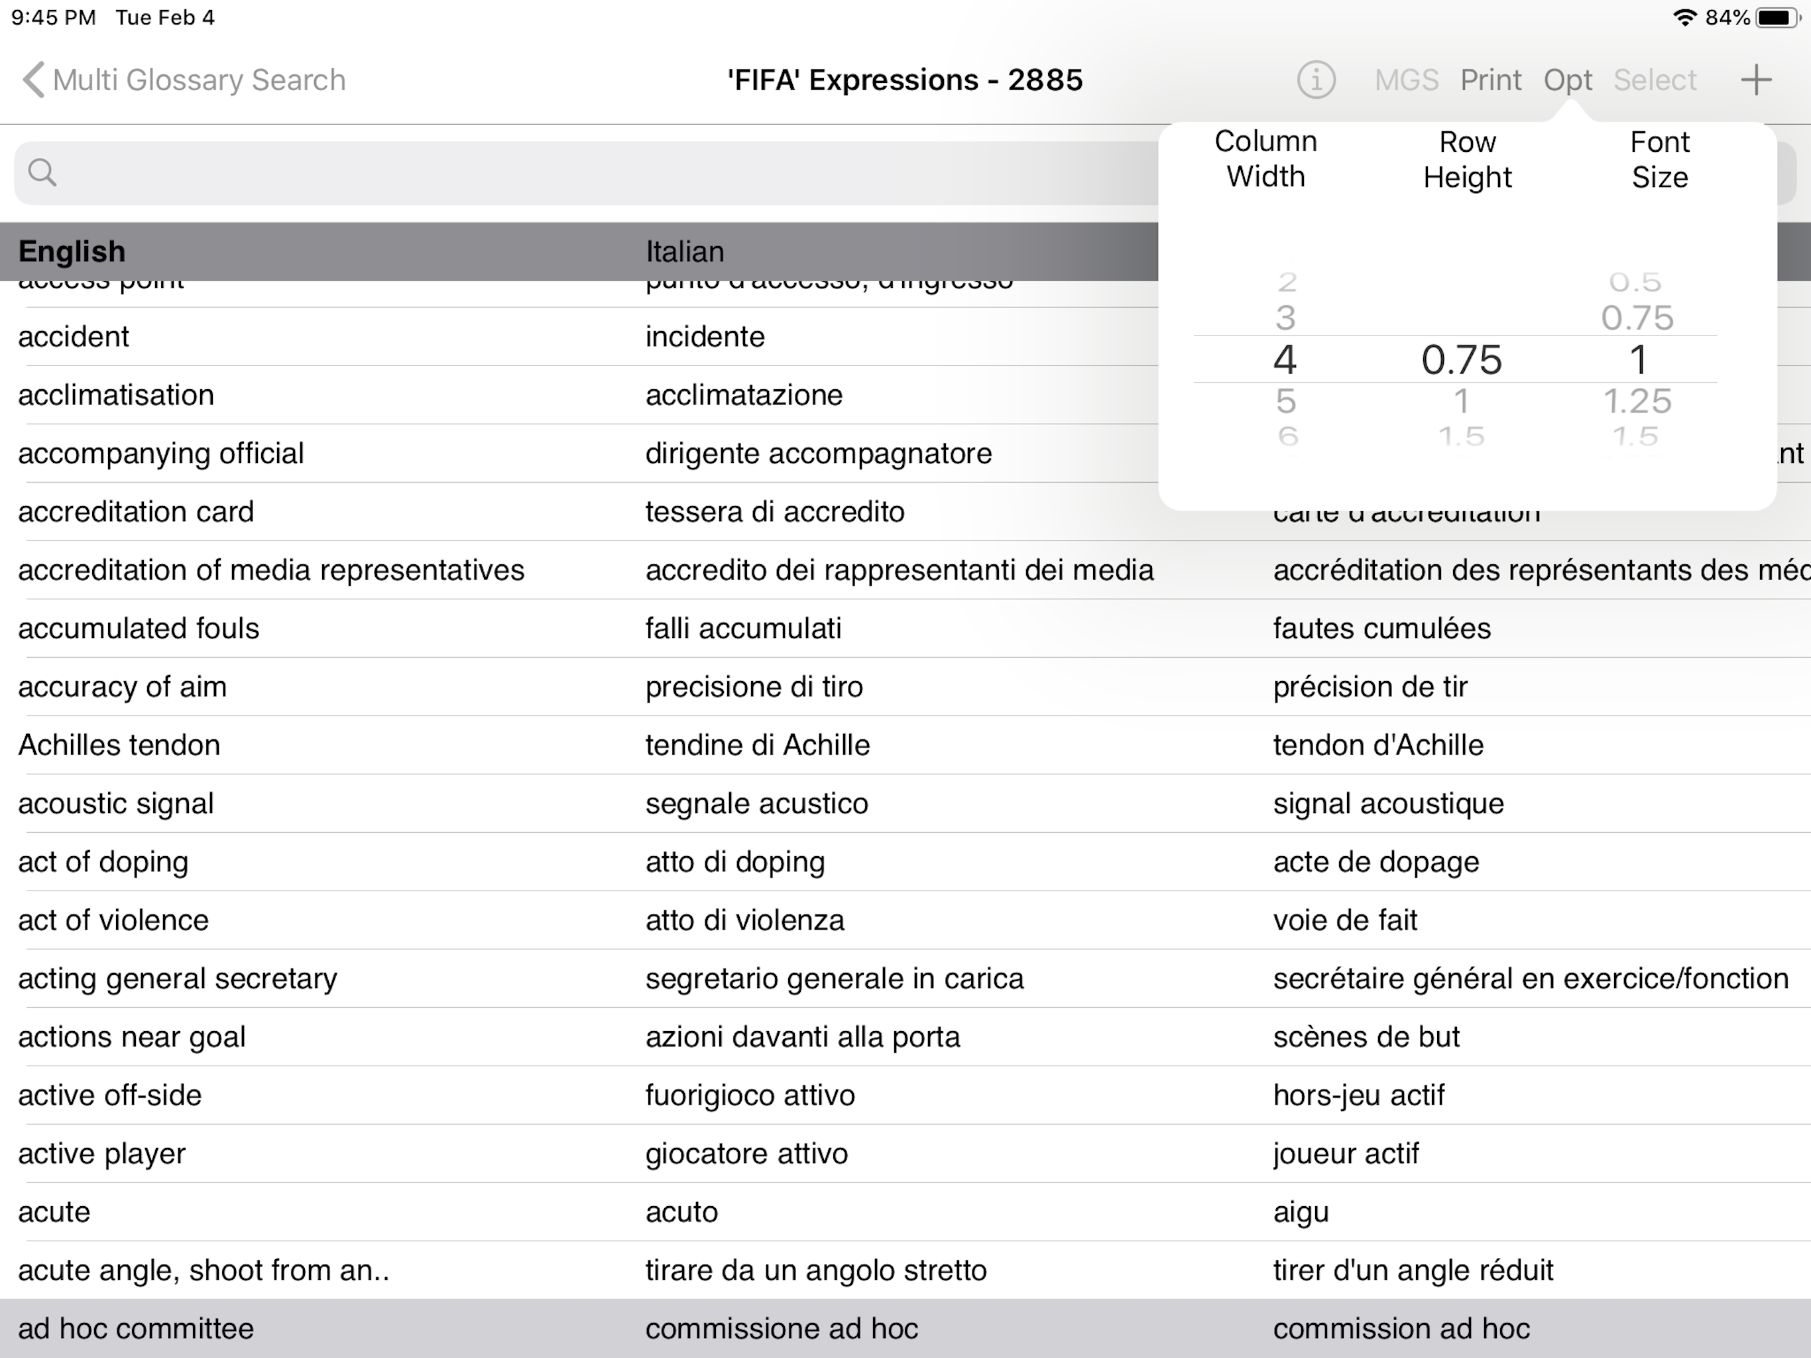This screenshot has height=1358, width=1811.
Task: Select 'active player' entry
Action: coord(102,1153)
